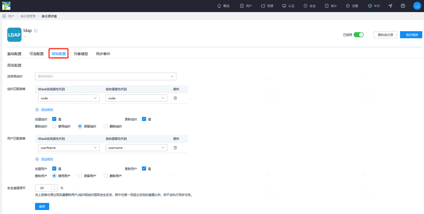The image size is (424, 214).
Task: Click the 资源 folder icon in the top bar
Action: pyautogui.click(x=263, y=6)
